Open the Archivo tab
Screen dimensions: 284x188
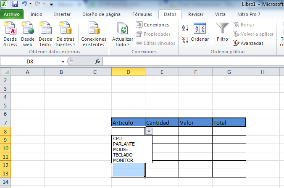11,14
